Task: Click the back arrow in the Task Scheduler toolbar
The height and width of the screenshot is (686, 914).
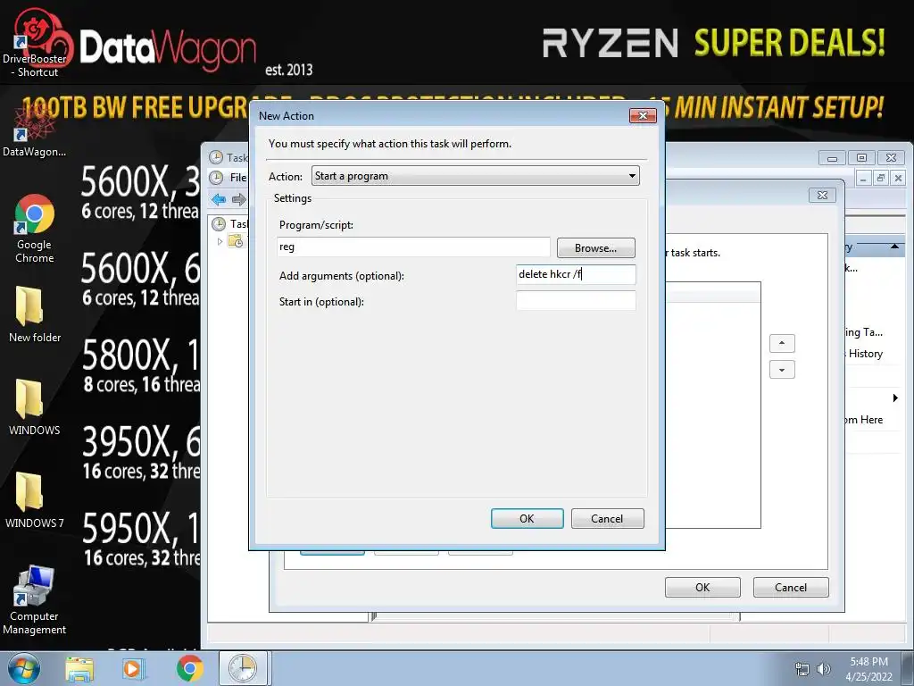Action: point(219,199)
